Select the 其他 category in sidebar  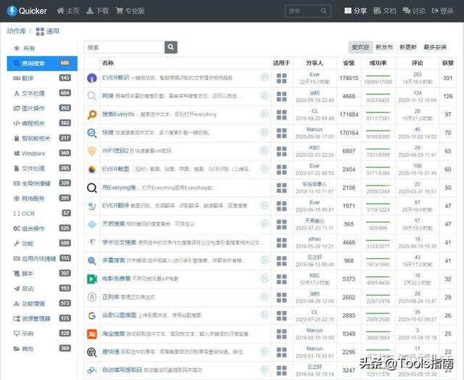click(x=42, y=349)
